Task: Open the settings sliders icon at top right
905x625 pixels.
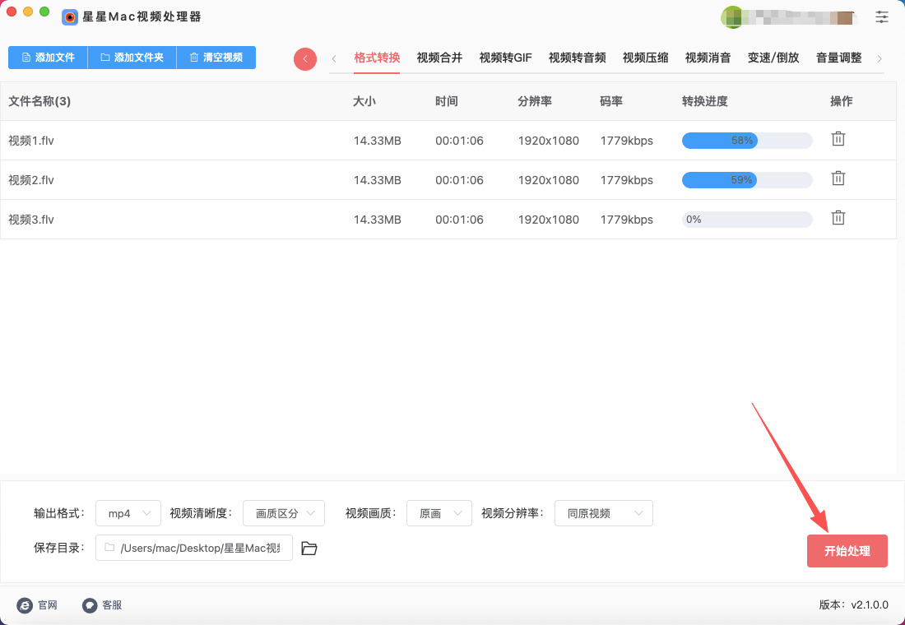Action: click(x=882, y=16)
